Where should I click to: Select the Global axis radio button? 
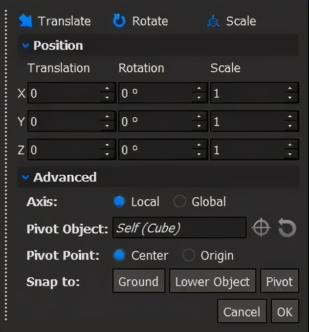(180, 202)
